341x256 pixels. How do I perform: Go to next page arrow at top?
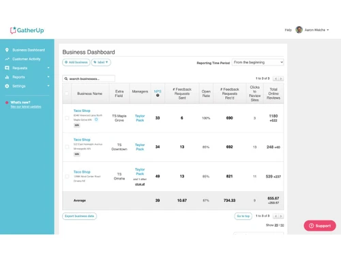coord(281,79)
